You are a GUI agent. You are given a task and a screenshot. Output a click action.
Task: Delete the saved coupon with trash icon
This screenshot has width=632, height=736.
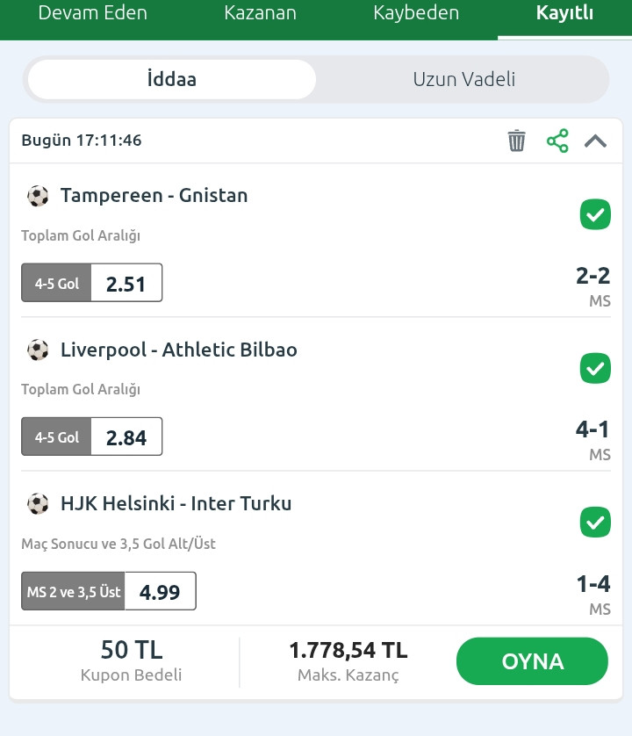coord(517,141)
